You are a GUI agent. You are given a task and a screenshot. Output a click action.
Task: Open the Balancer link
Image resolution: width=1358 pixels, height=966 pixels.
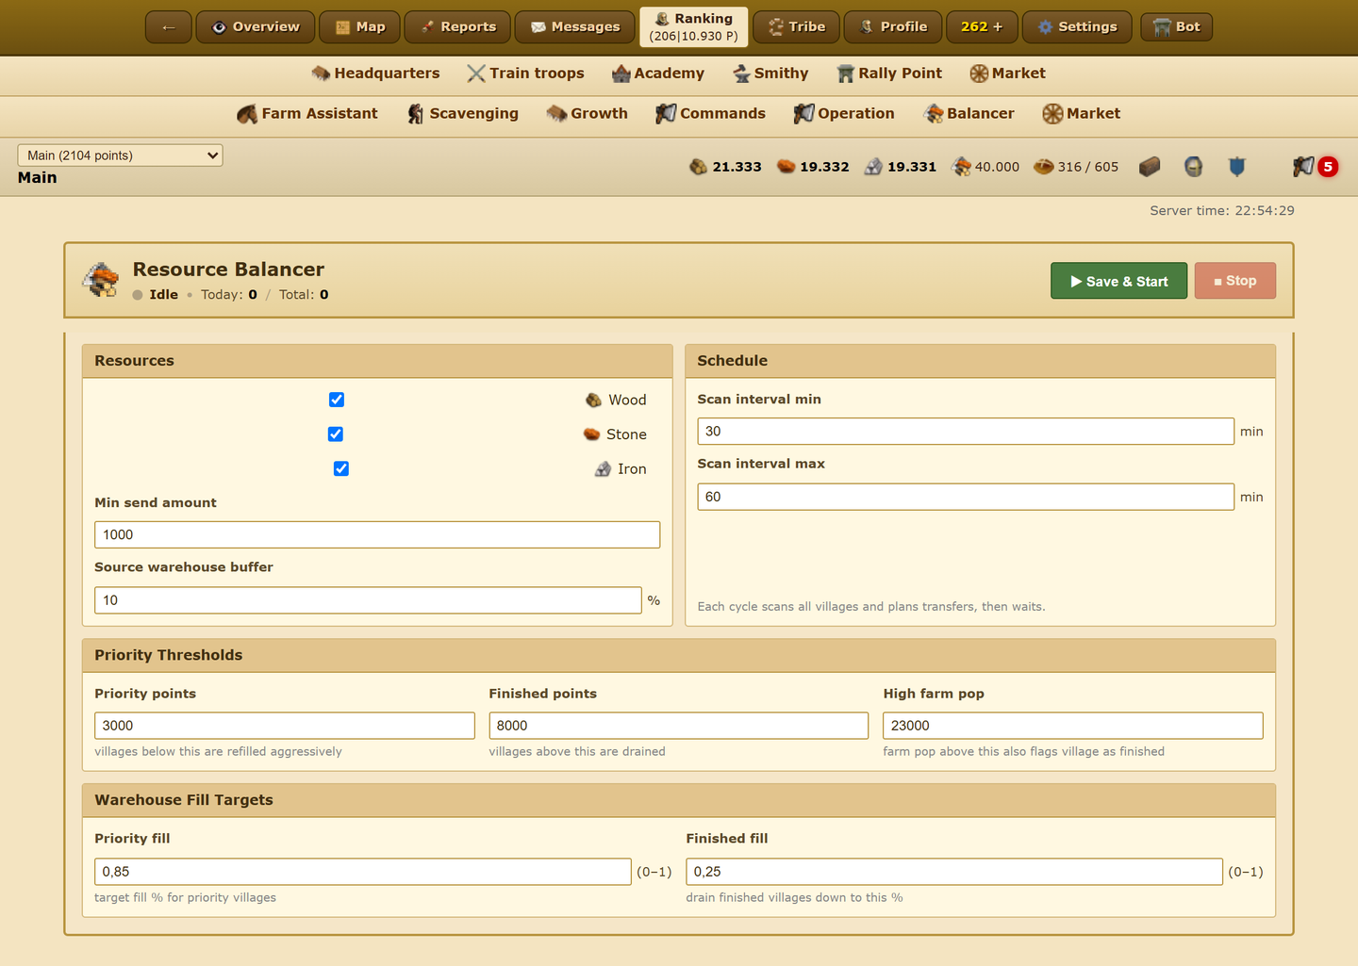click(969, 114)
